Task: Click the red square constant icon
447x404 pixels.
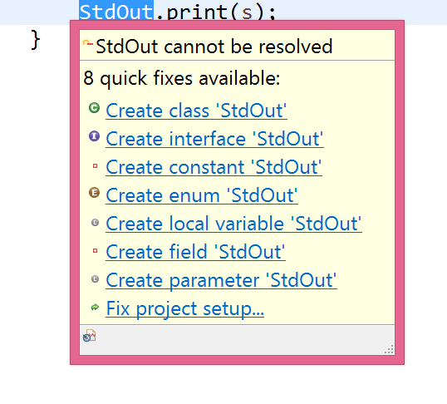Action: (95, 165)
